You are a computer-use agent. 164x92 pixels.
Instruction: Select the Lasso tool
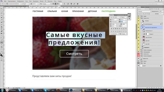click(2, 13)
